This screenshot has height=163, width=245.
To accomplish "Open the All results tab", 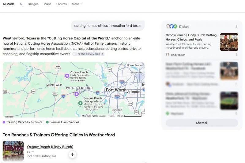I will [21, 4].
